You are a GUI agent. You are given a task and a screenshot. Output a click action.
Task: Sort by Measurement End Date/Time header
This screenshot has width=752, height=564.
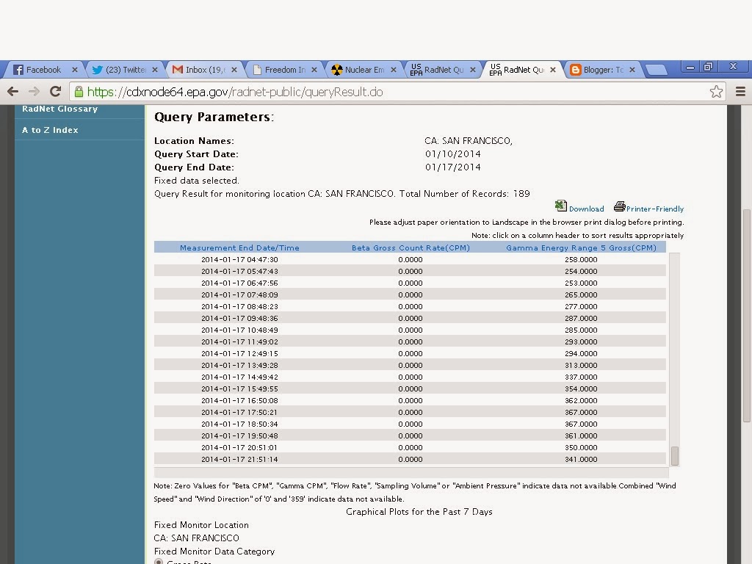pos(239,247)
